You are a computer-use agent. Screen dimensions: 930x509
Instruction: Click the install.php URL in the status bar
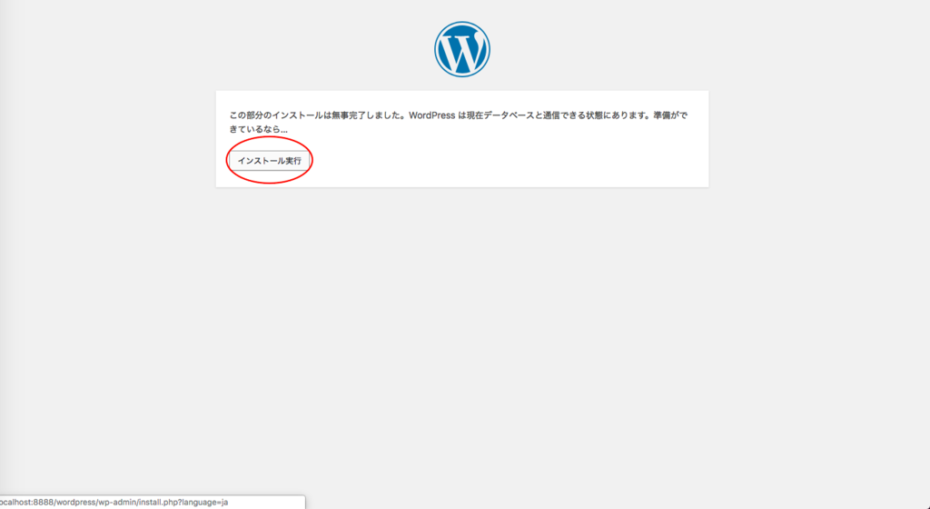click(x=114, y=502)
